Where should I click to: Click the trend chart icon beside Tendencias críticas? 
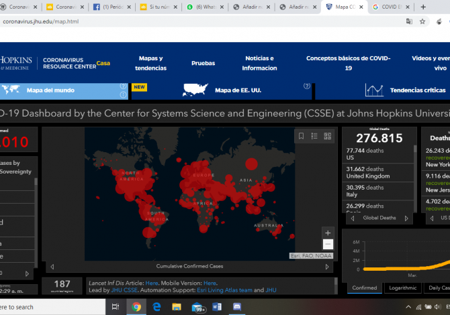tap(374, 90)
